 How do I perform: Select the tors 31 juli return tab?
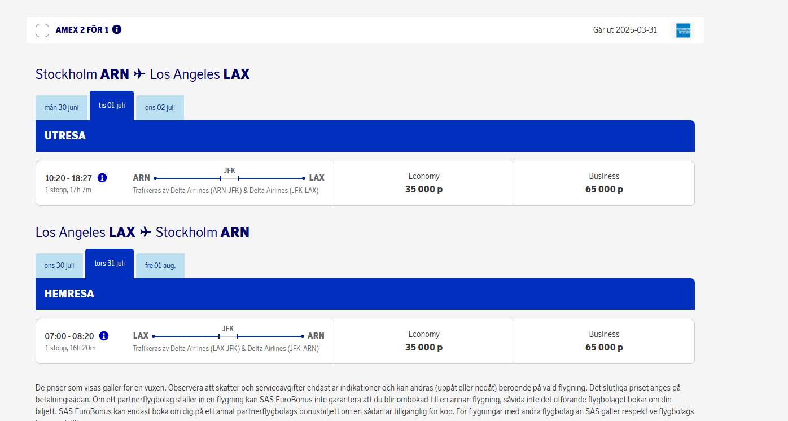coord(110,264)
